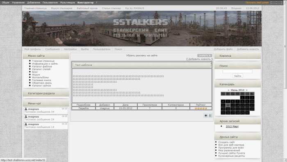This screenshot has height=162, width=287.
Task: Select day 12 in the June 2012 calendar
Action: (x=228, y=105)
